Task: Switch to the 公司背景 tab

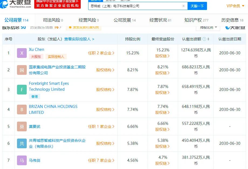Action: (16, 20)
